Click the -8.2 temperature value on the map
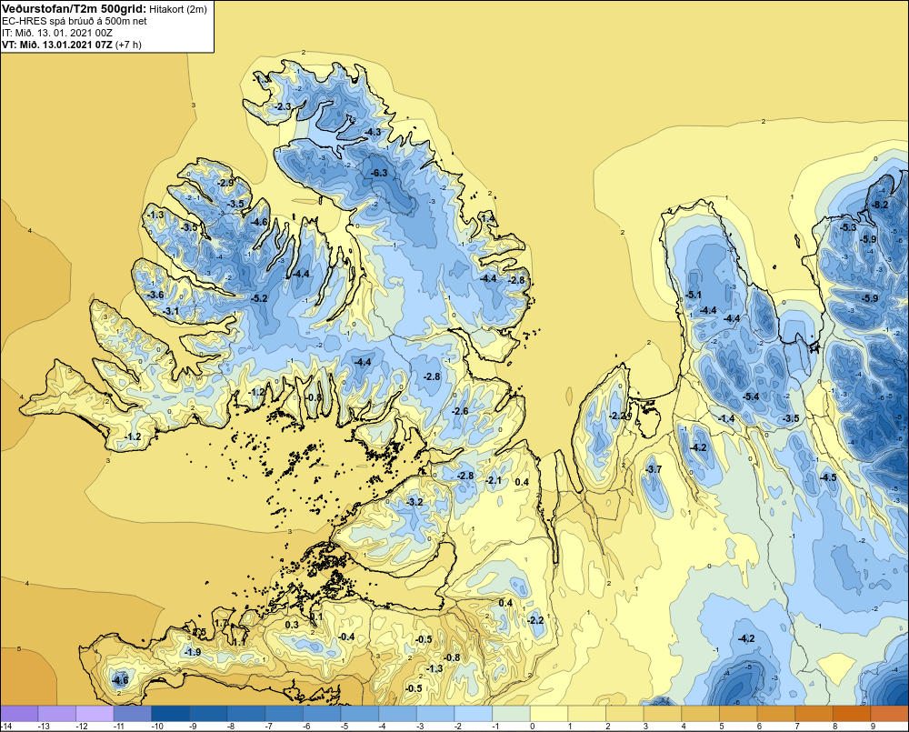The image size is (909, 732). click(x=880, y=205)
